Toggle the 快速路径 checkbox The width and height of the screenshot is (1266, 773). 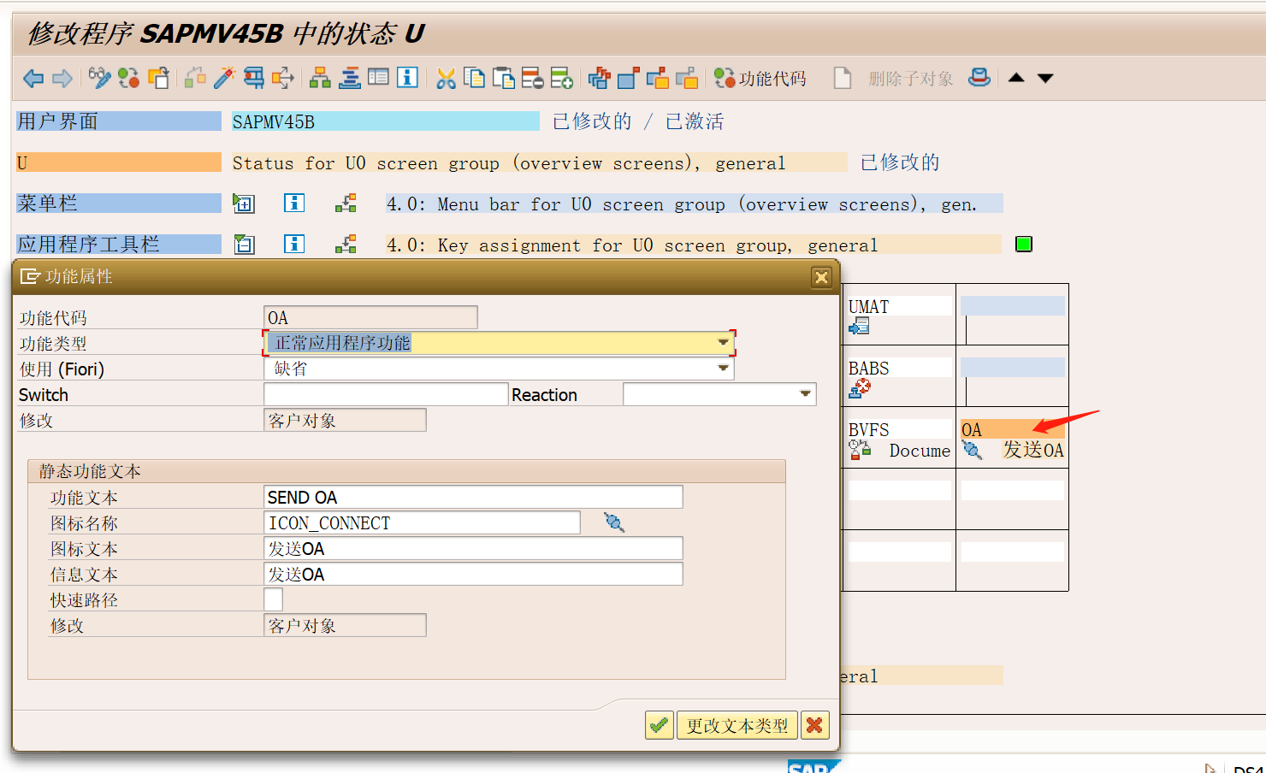pyautogui.click(x=274, y=599)
